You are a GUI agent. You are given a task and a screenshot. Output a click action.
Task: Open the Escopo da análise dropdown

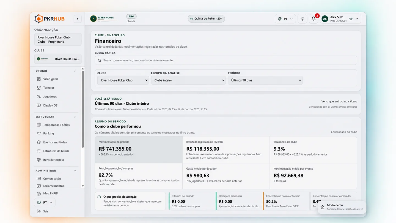[188, 80]
